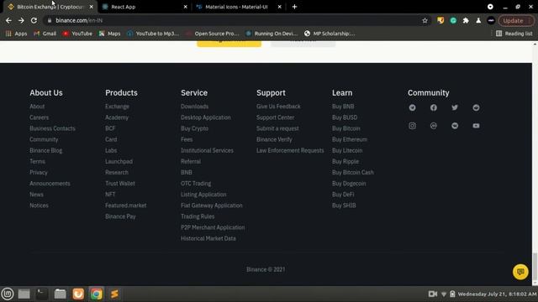Open Sublime Text from the taskbar

click(114, 294)
